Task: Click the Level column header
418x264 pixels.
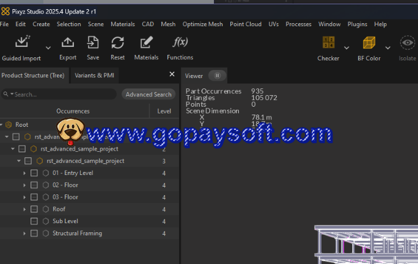Action: point(164,111)
